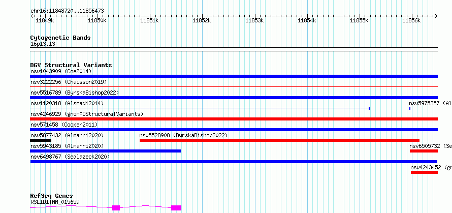Click the nsv6505732 red variant bar

[424, 151]
